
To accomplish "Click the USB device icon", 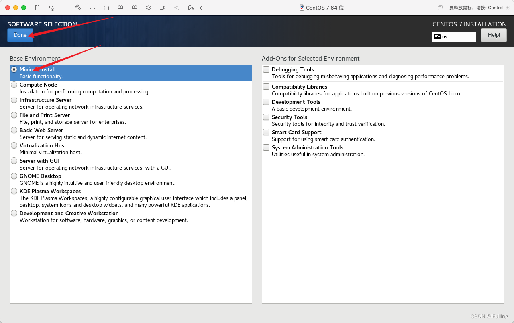I will click(x=177, y=8).
